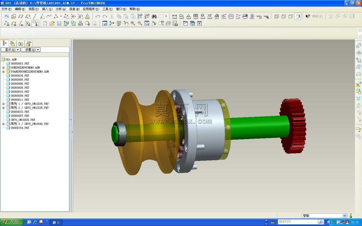The width and height of the screenshot is (362, 226).
Task: Expand the YUANZHUGUNZIZHOUCHENG.ASM tree node
Action: tap(3, 72)
